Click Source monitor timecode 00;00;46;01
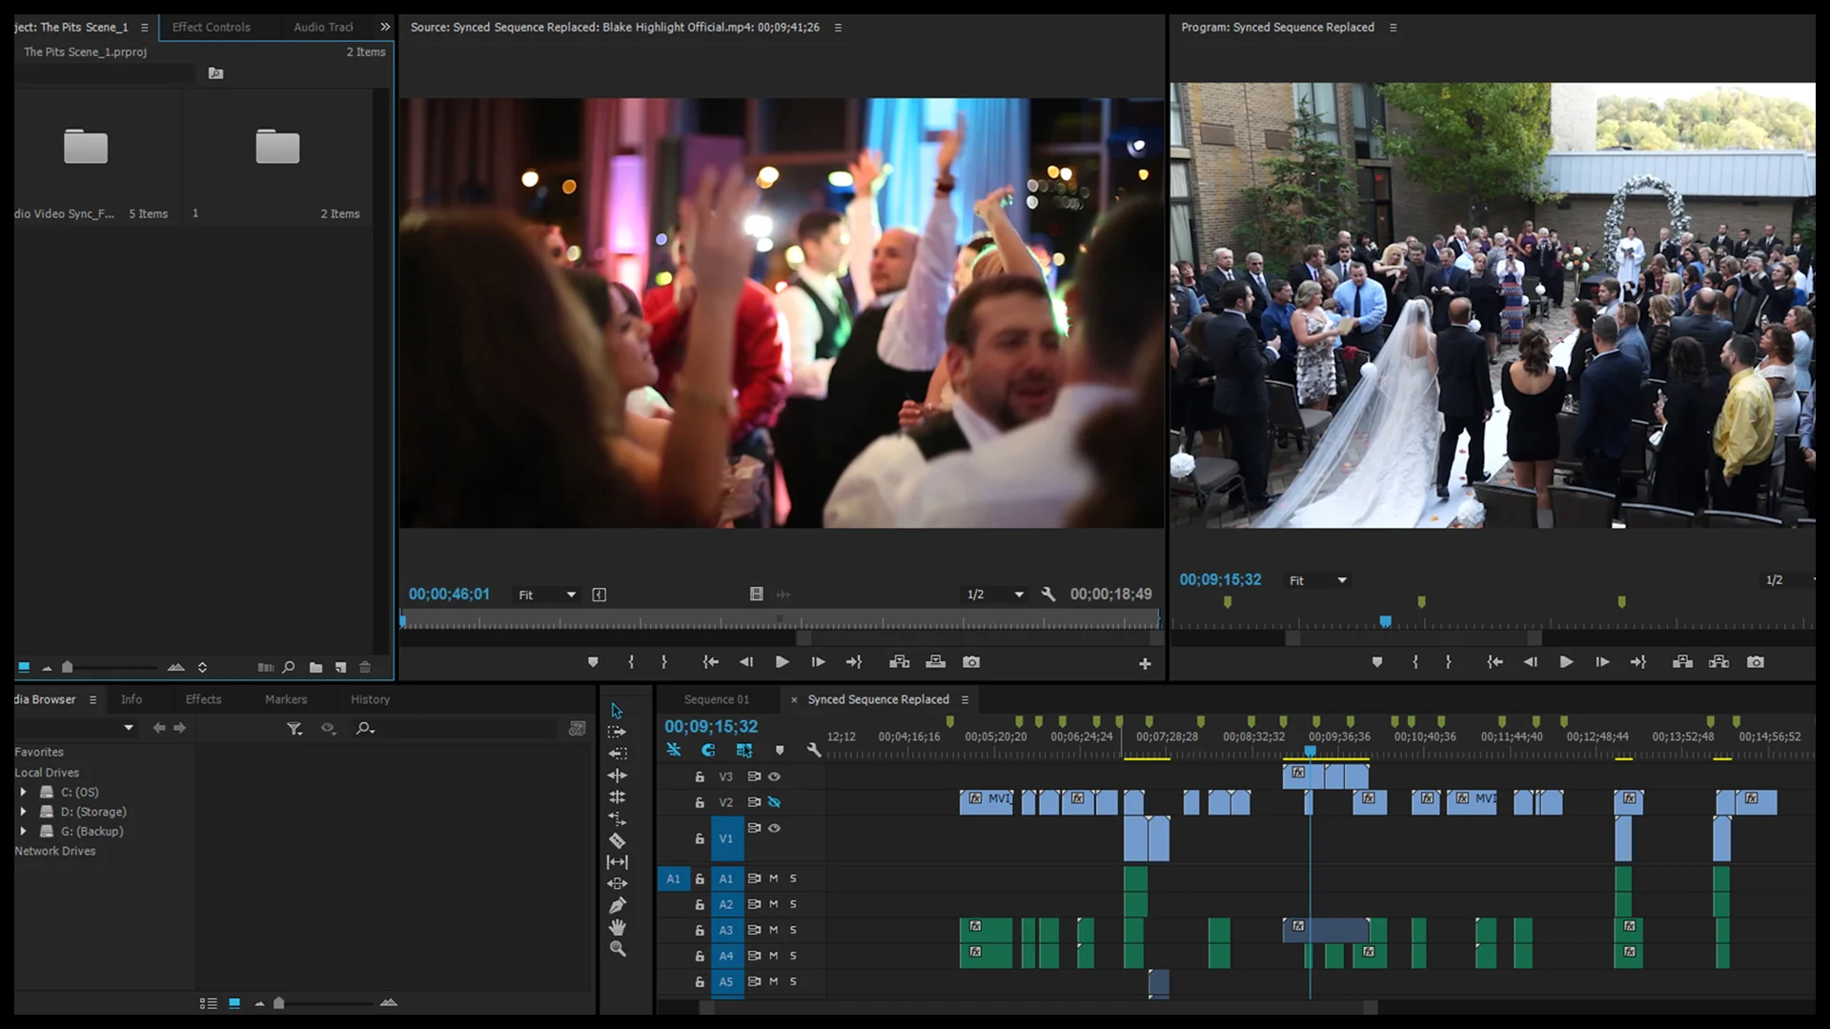 (449, 595)
